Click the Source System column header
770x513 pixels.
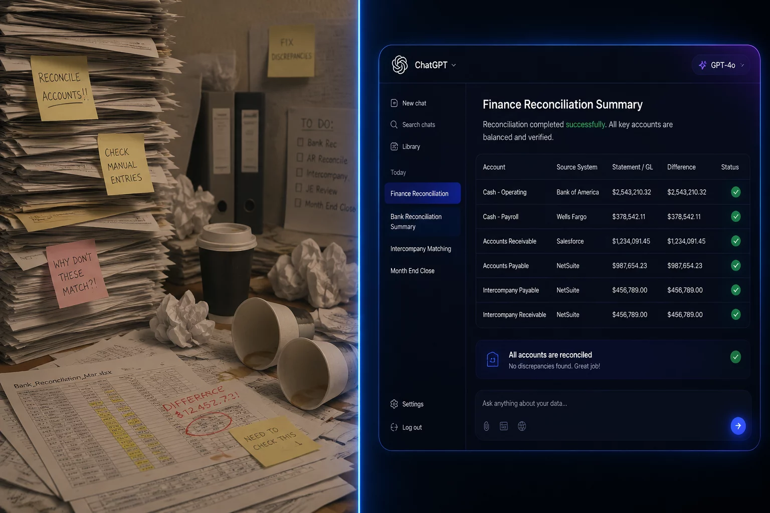tap(577, 167)
